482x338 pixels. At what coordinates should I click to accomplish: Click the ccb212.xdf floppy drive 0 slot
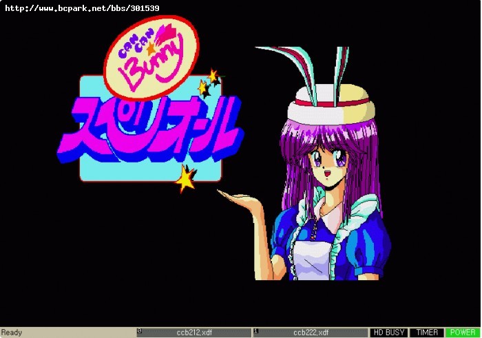pyautogui.click(x=194, y=332)
